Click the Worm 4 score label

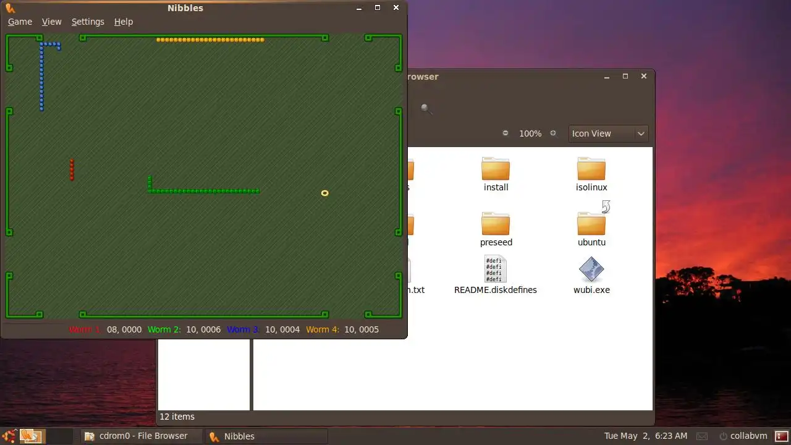pyautogui.click(x=322, y=329)
